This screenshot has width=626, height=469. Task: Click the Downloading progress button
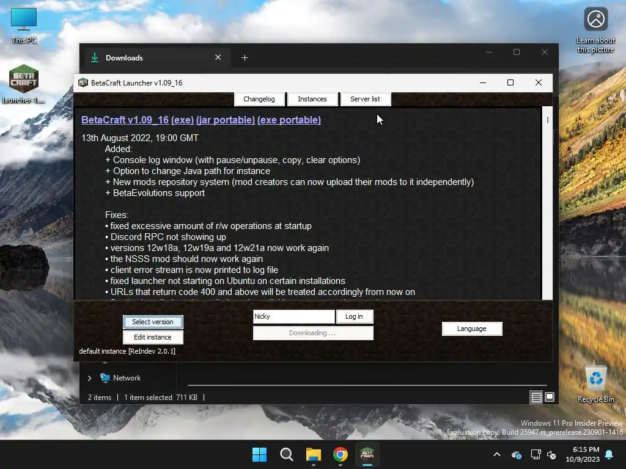point(313,333)
